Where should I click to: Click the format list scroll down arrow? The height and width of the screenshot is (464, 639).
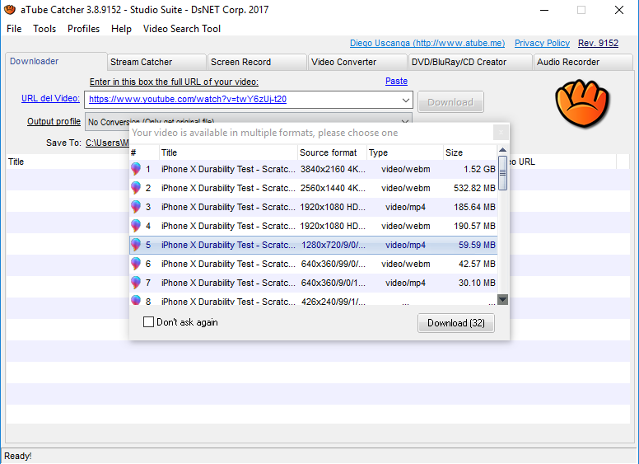coord(503,299)
